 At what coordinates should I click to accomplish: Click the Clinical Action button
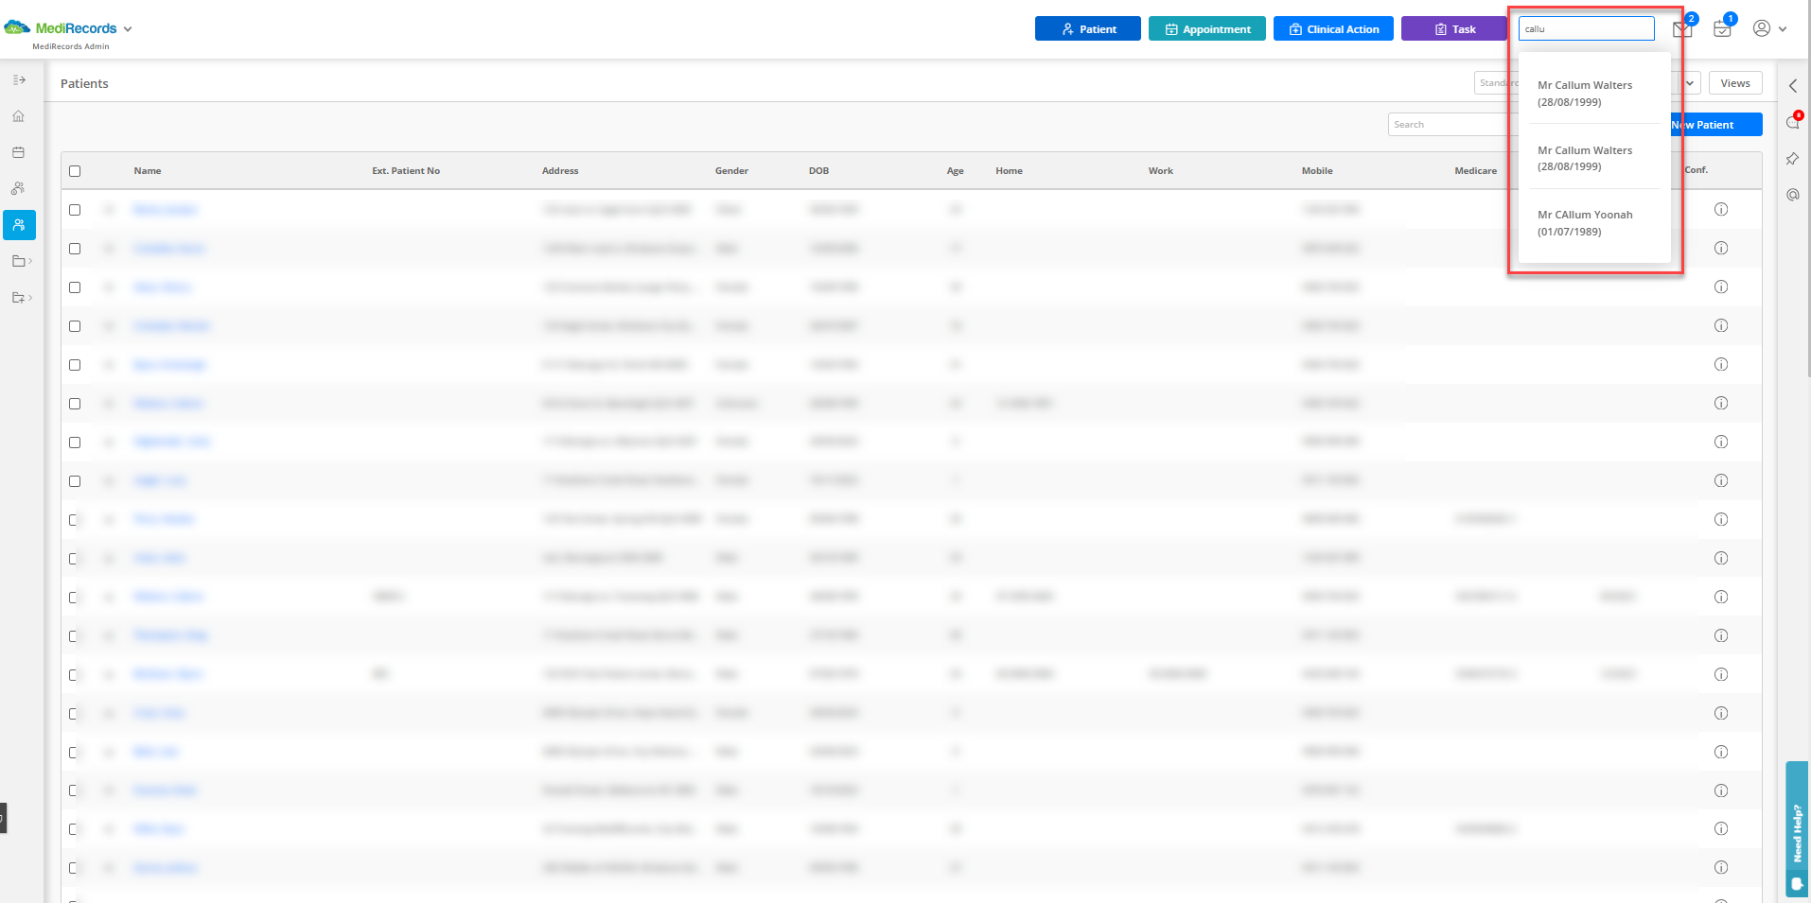(1333, 28)
